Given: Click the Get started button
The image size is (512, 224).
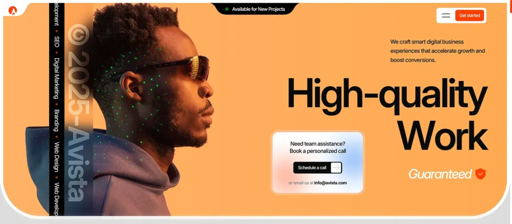Looking at the screenshot, I should 469,15.
